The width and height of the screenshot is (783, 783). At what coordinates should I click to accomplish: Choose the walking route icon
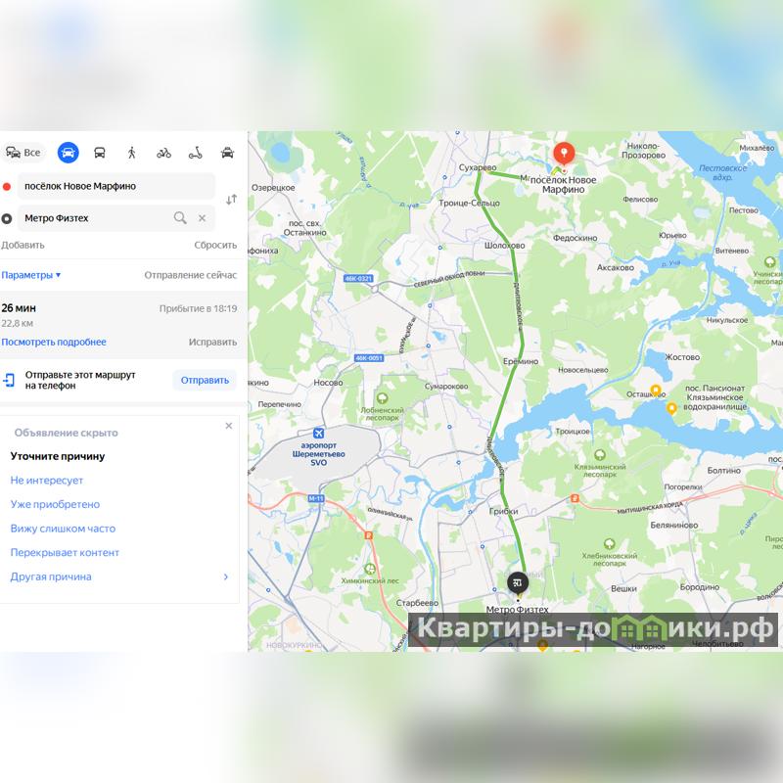click(x=132, y=153)
